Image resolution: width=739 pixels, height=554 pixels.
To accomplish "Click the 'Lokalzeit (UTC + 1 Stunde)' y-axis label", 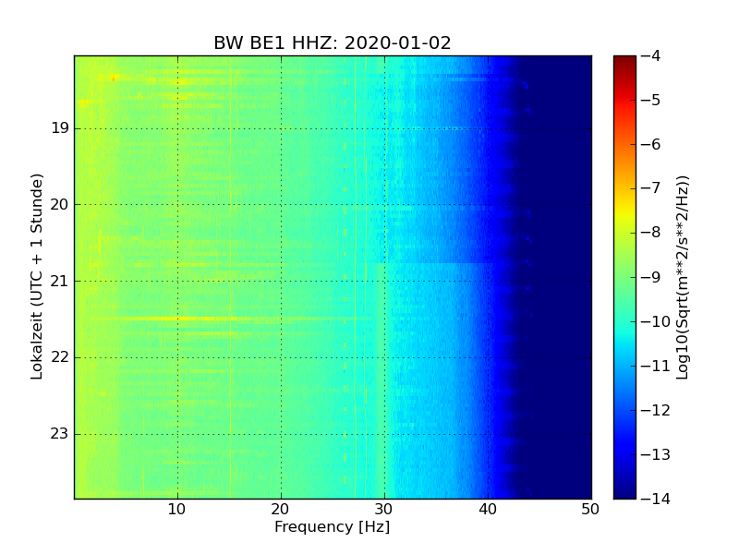I will (x=37, y=276).
